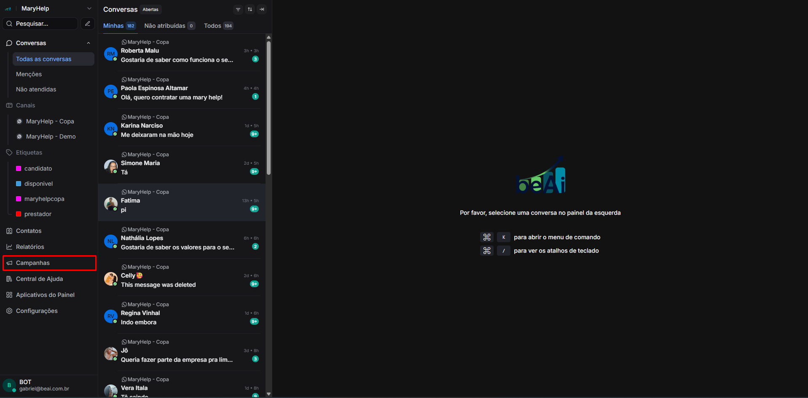The width and height of the screenshot is (808, 398).
Task: Switch to the Não atribuídas tab
Action: (165, 26)
